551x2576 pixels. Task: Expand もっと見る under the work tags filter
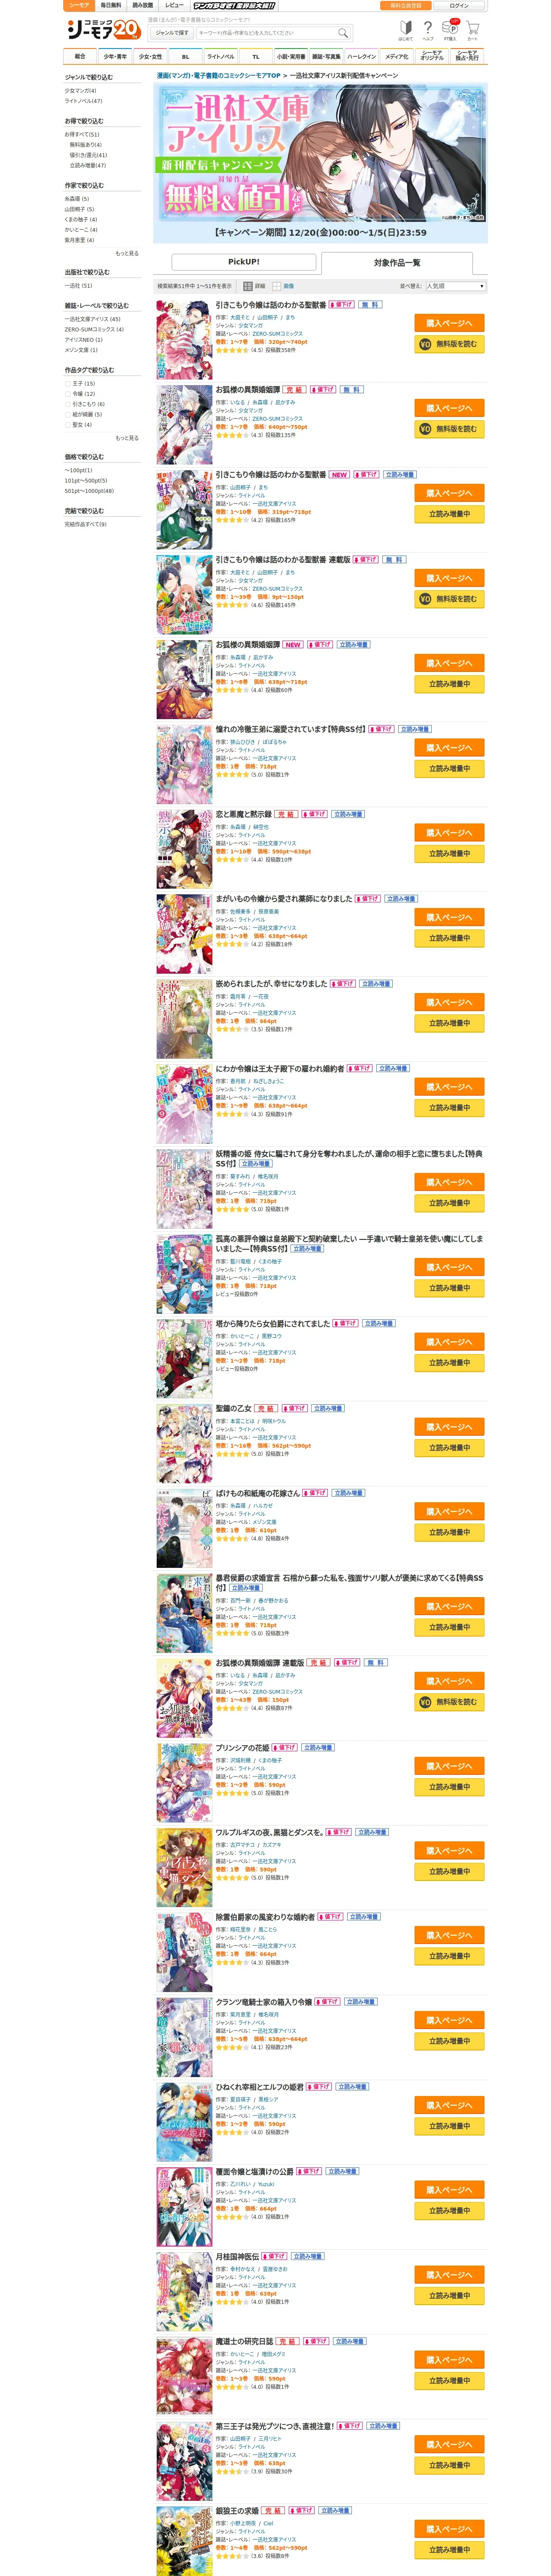pos(127,438)
